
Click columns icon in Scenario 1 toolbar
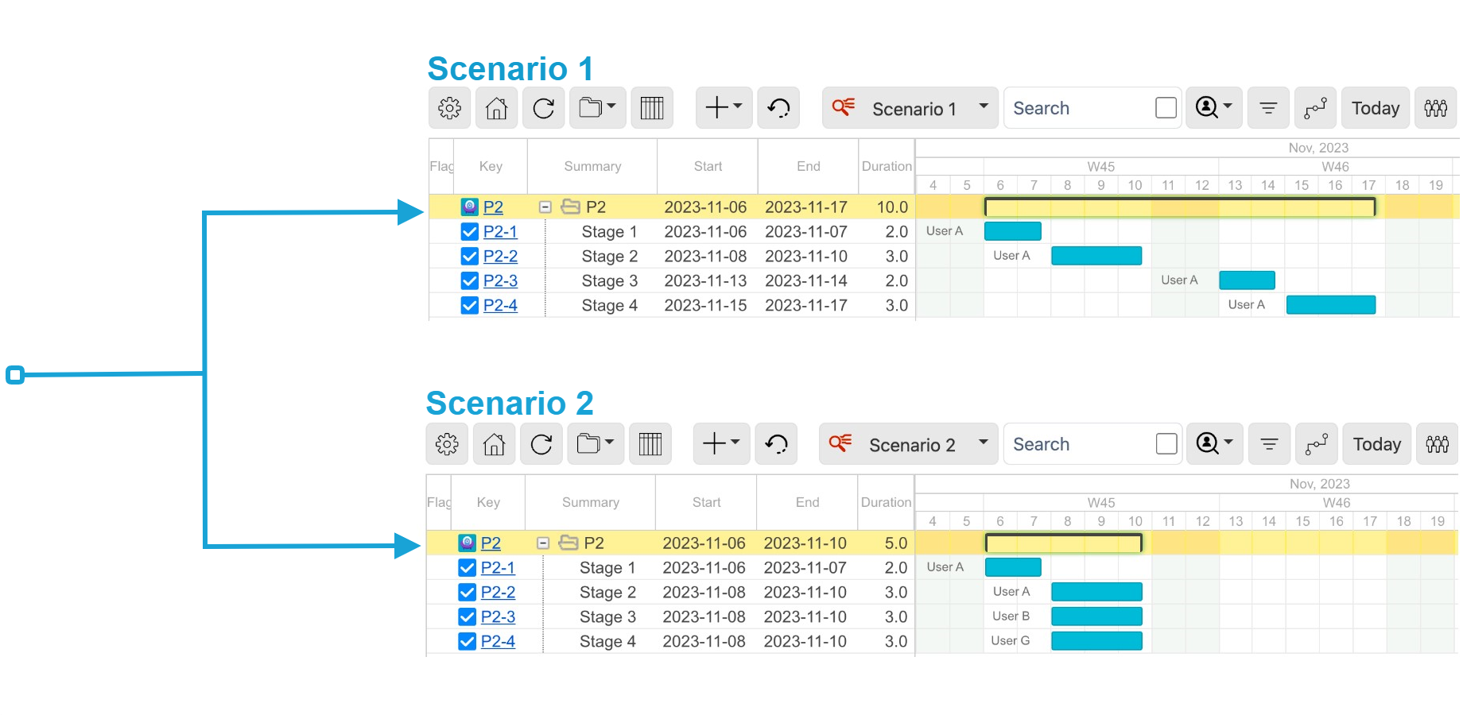(652, 108)
